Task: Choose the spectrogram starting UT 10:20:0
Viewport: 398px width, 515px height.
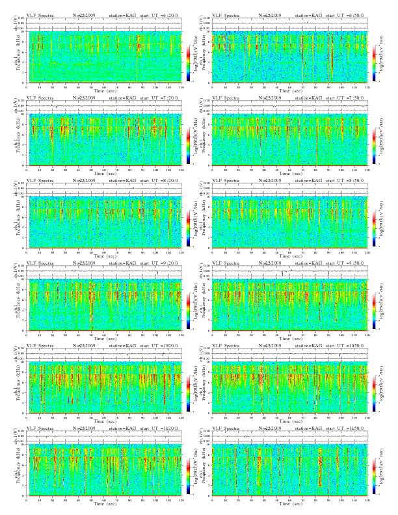Action: pyautogui.click(x=104, y=388)
